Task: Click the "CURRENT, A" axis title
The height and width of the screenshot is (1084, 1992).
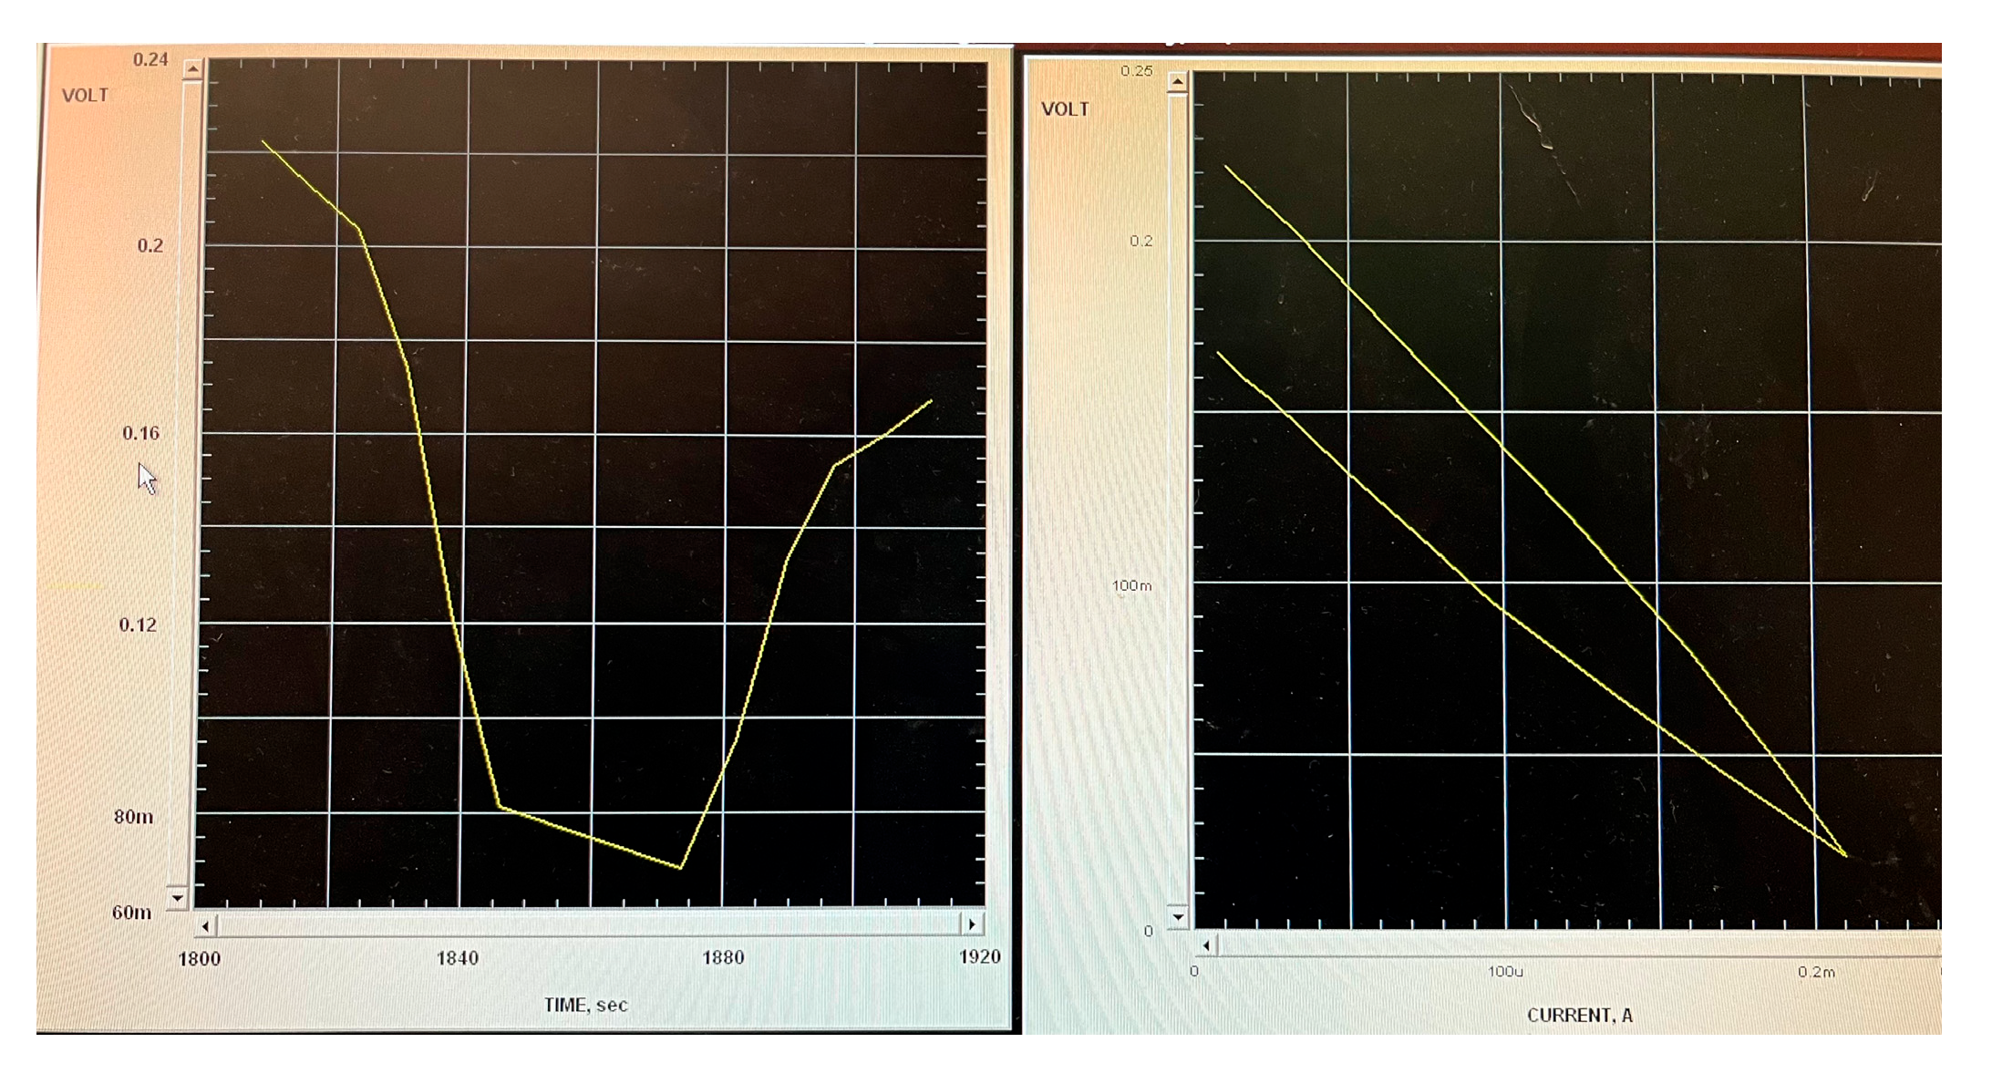Action: (x=1579, y=1015)
